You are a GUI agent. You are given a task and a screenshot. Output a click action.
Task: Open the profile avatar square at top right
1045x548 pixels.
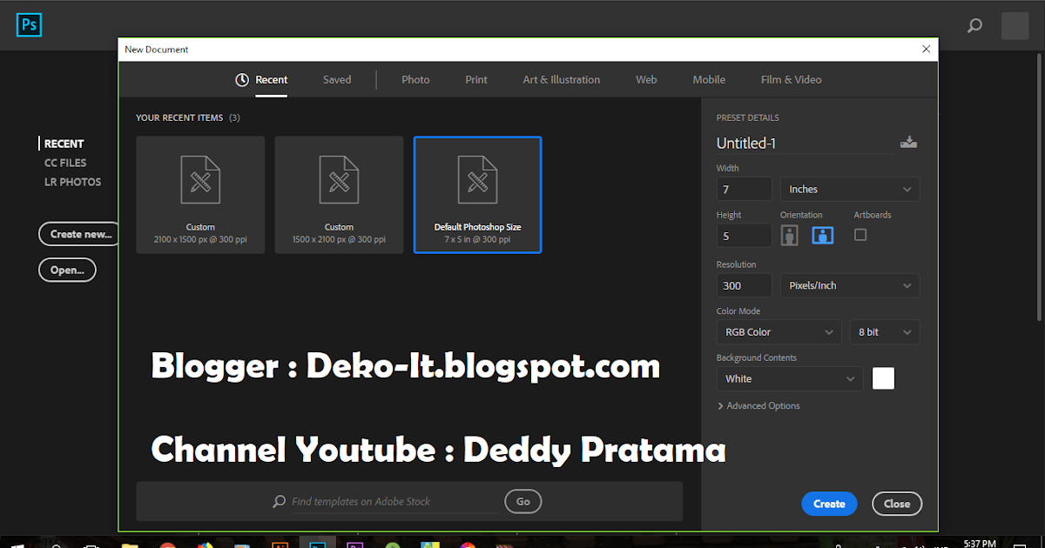(1015, 26)
